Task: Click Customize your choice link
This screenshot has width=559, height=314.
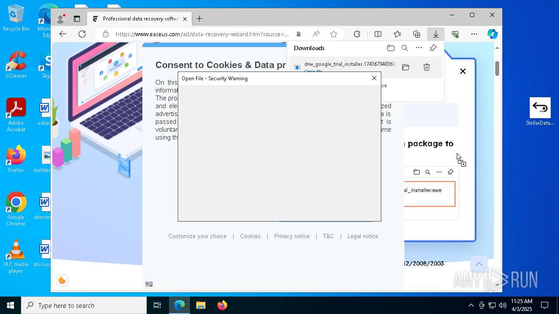Action: point(197,236)
